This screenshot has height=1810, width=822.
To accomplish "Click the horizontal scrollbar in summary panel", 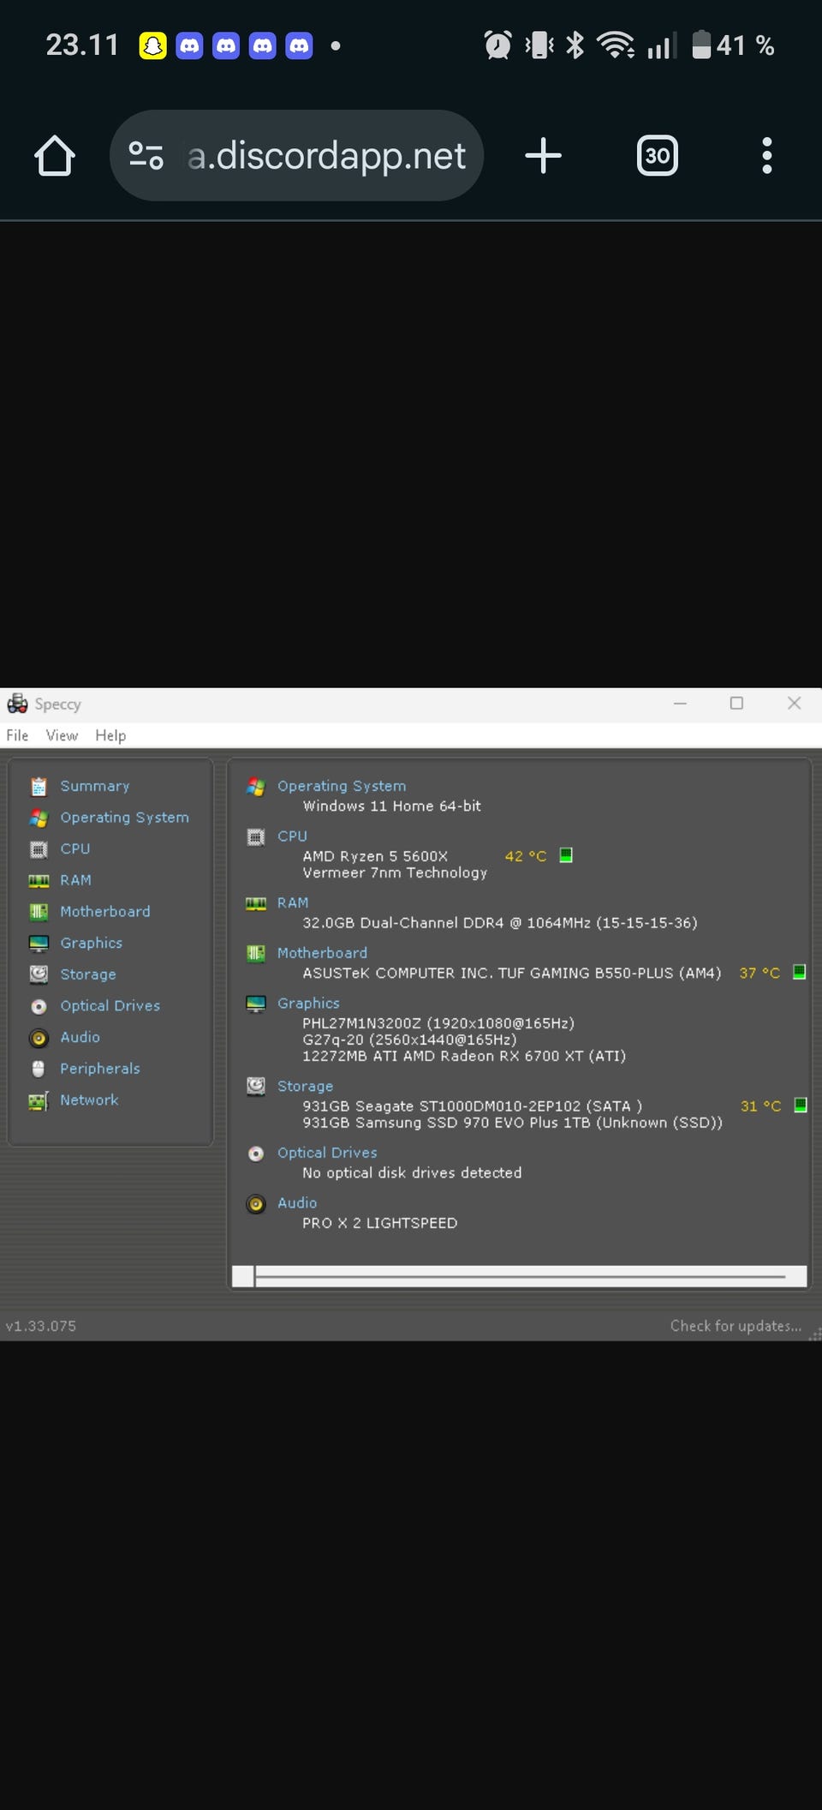I will pyautogui.click(x=519, y=1276).
